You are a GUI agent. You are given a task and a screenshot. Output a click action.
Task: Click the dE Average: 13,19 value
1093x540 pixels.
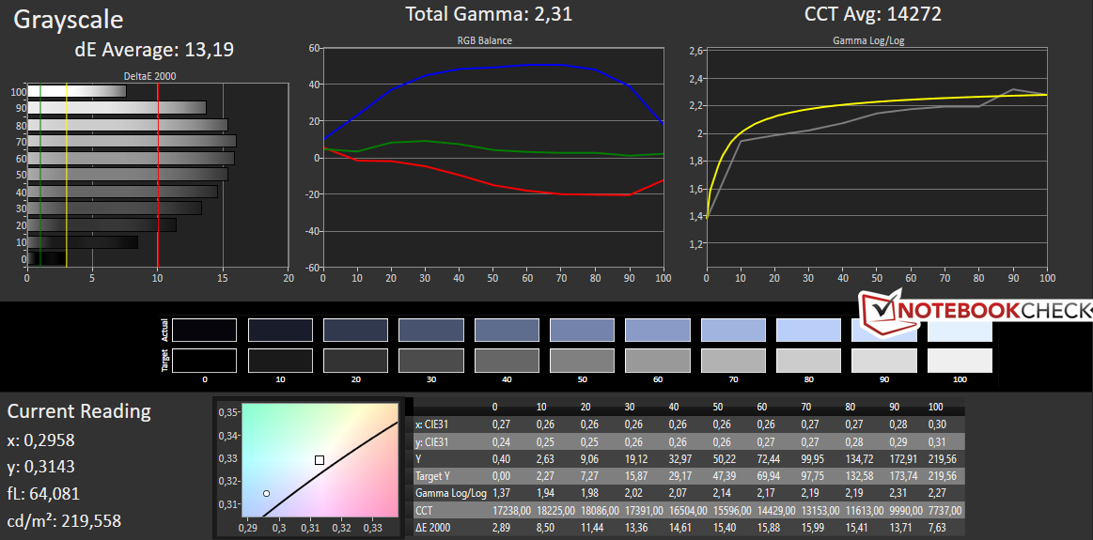click(x=153, y=50)
